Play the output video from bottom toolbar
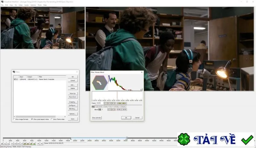 (8, 144)
